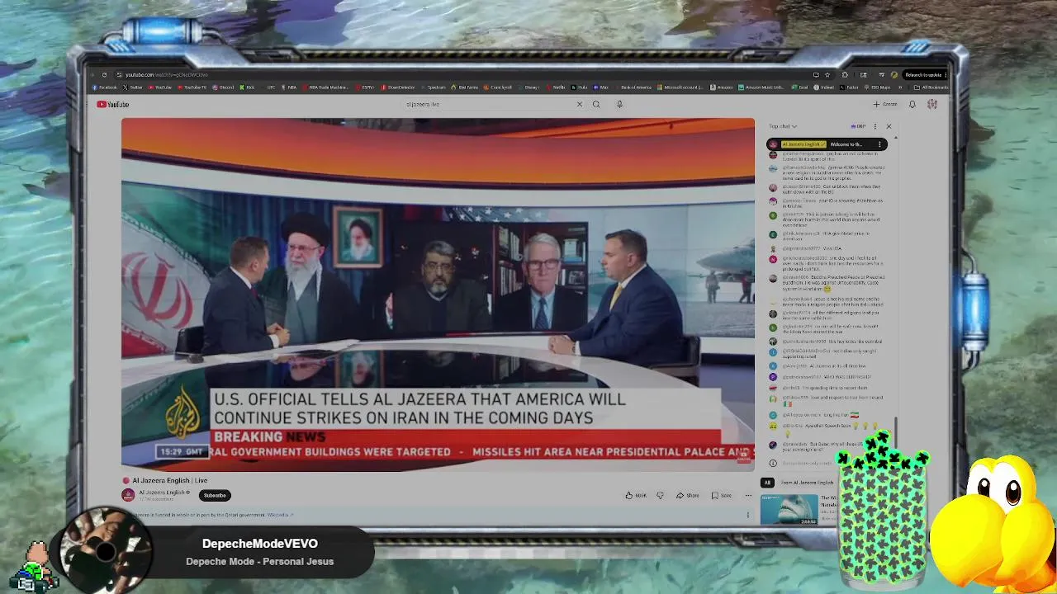Open the Netflix bookmark

click(556, 87)
